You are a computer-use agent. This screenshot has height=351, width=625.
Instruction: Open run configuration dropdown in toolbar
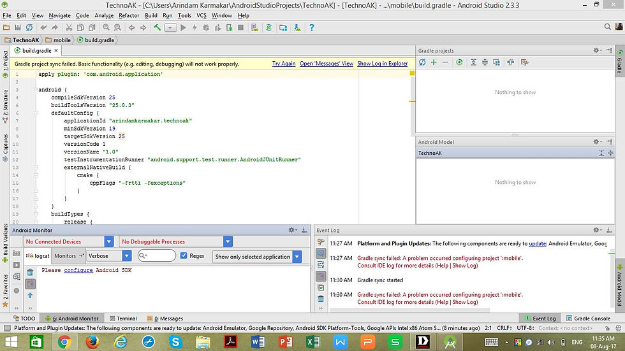click(x=171, y=27)
